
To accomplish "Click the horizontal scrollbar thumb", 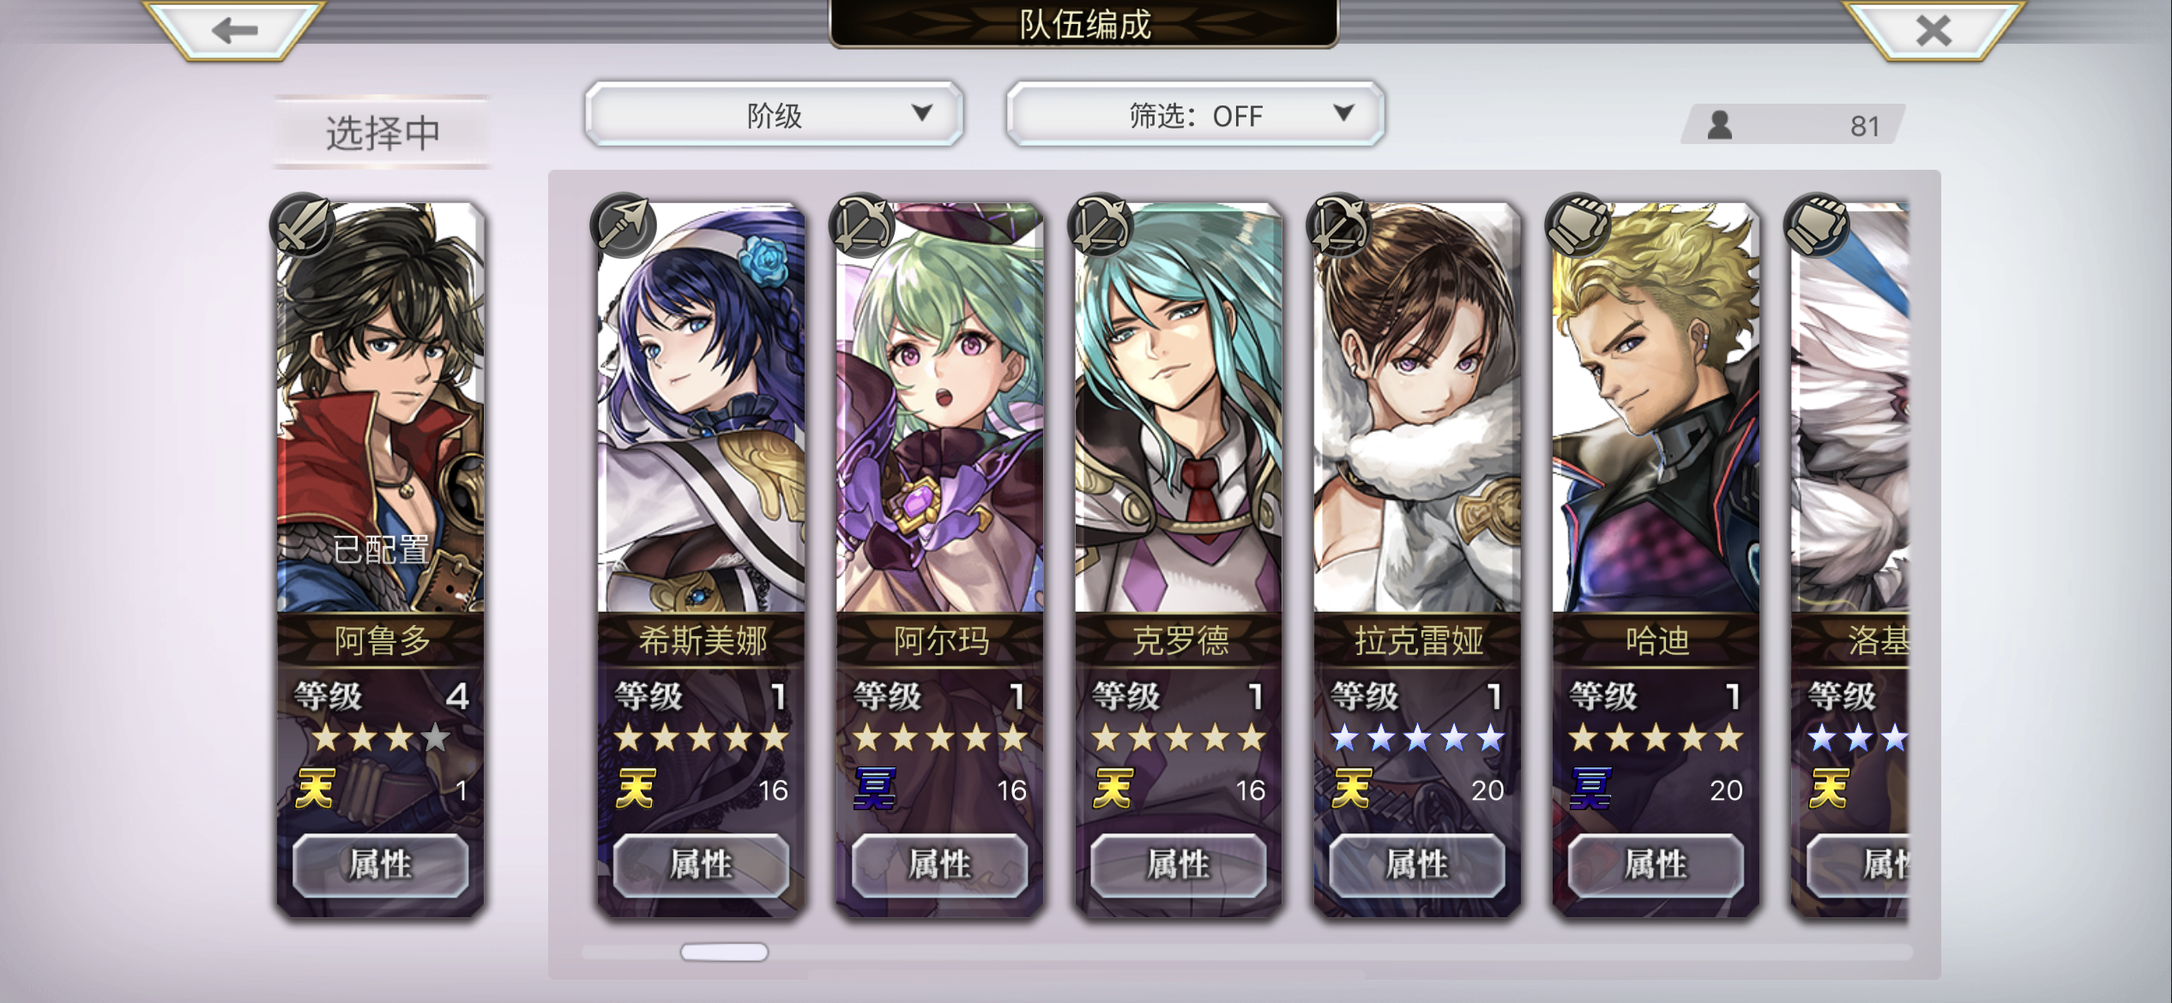I will 724,952.
